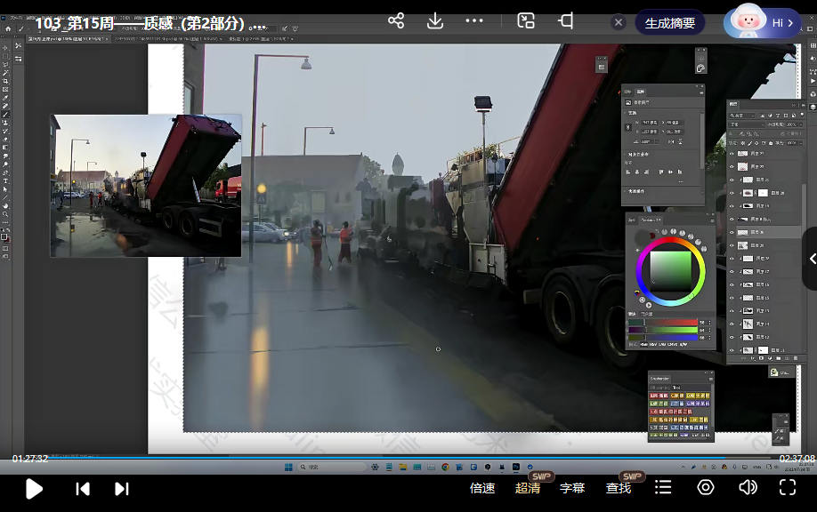Dismiss the 生成摘要 prompt with the X
The image size is (817, 512).
[x=619, y=22]
